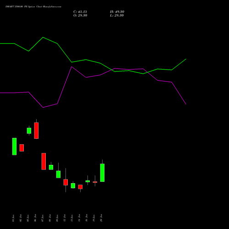Click the thin red doji candle for day 19

95,182
